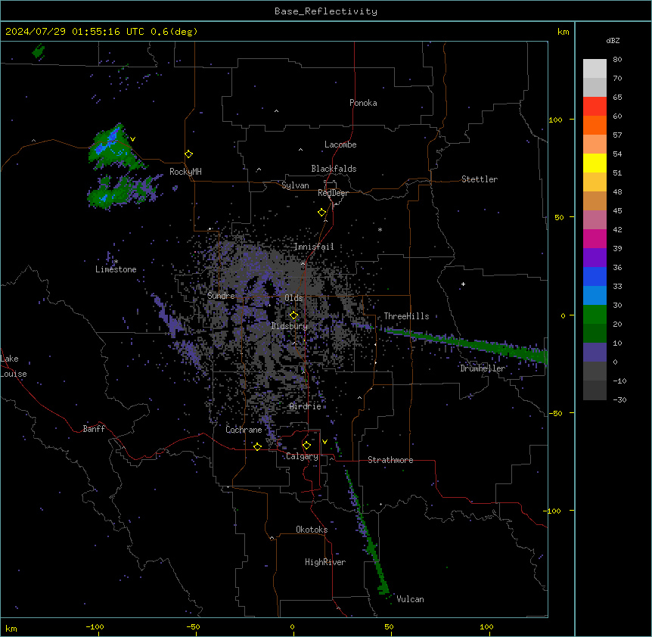Select the Didsbury label
652x637 pixels.
290,326
